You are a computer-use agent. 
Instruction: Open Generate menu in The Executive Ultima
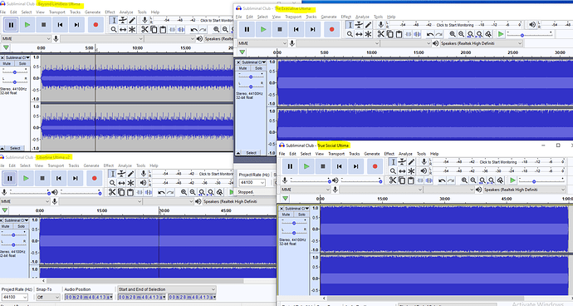point(329,17)
